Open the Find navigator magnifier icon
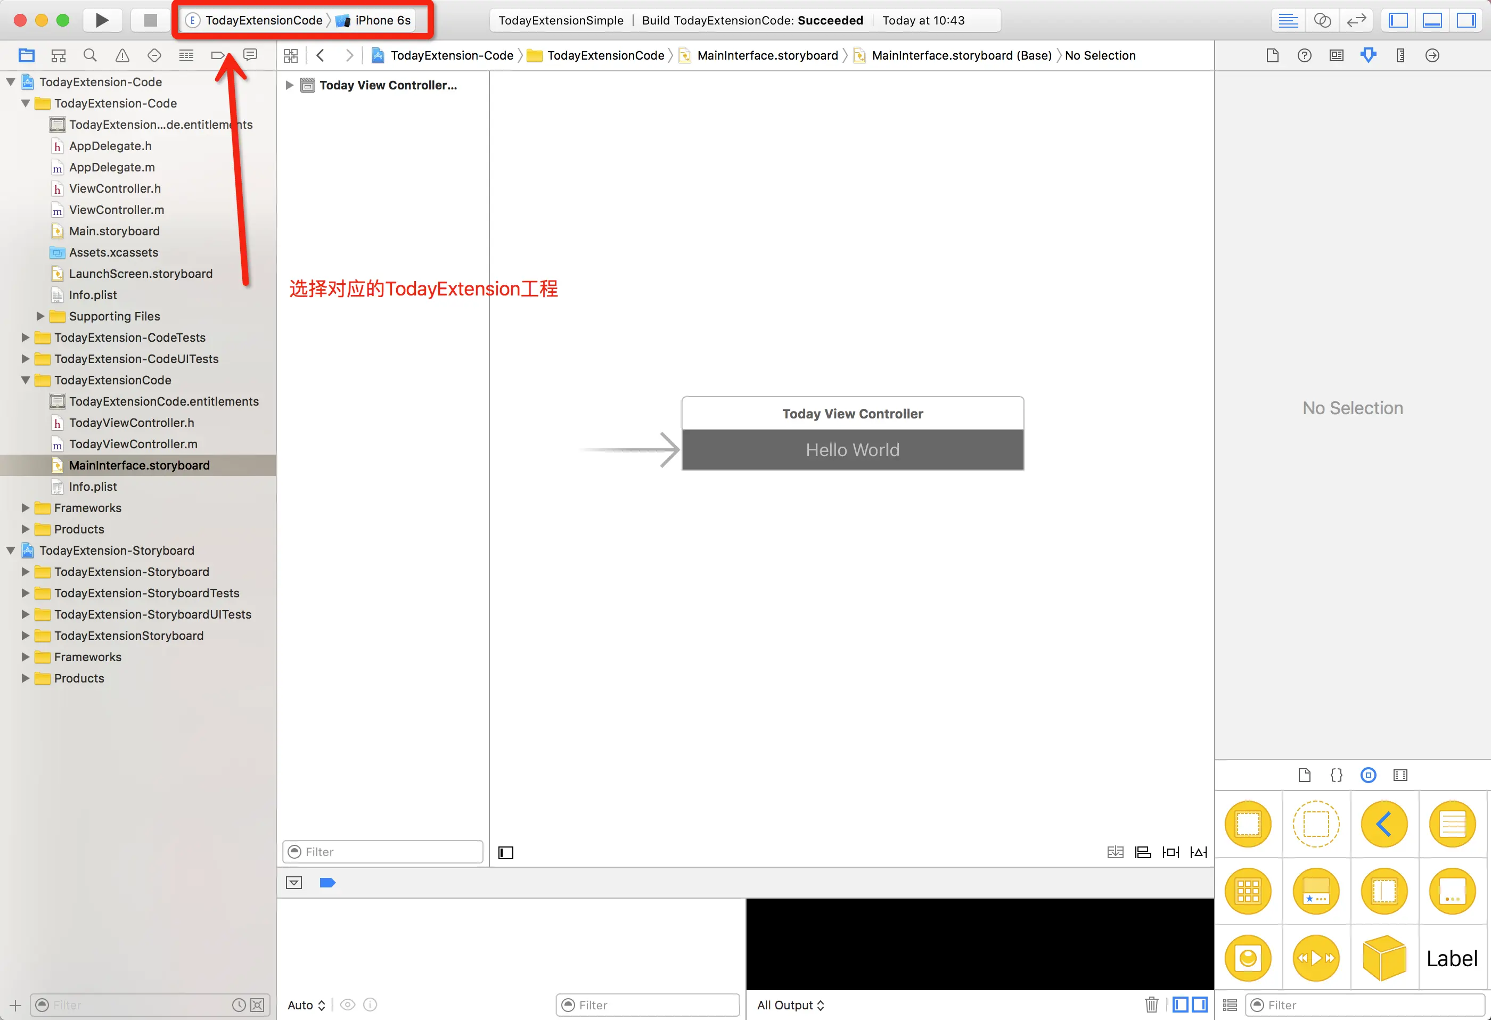This screenshot has height=1020, width=1491. 90,56
